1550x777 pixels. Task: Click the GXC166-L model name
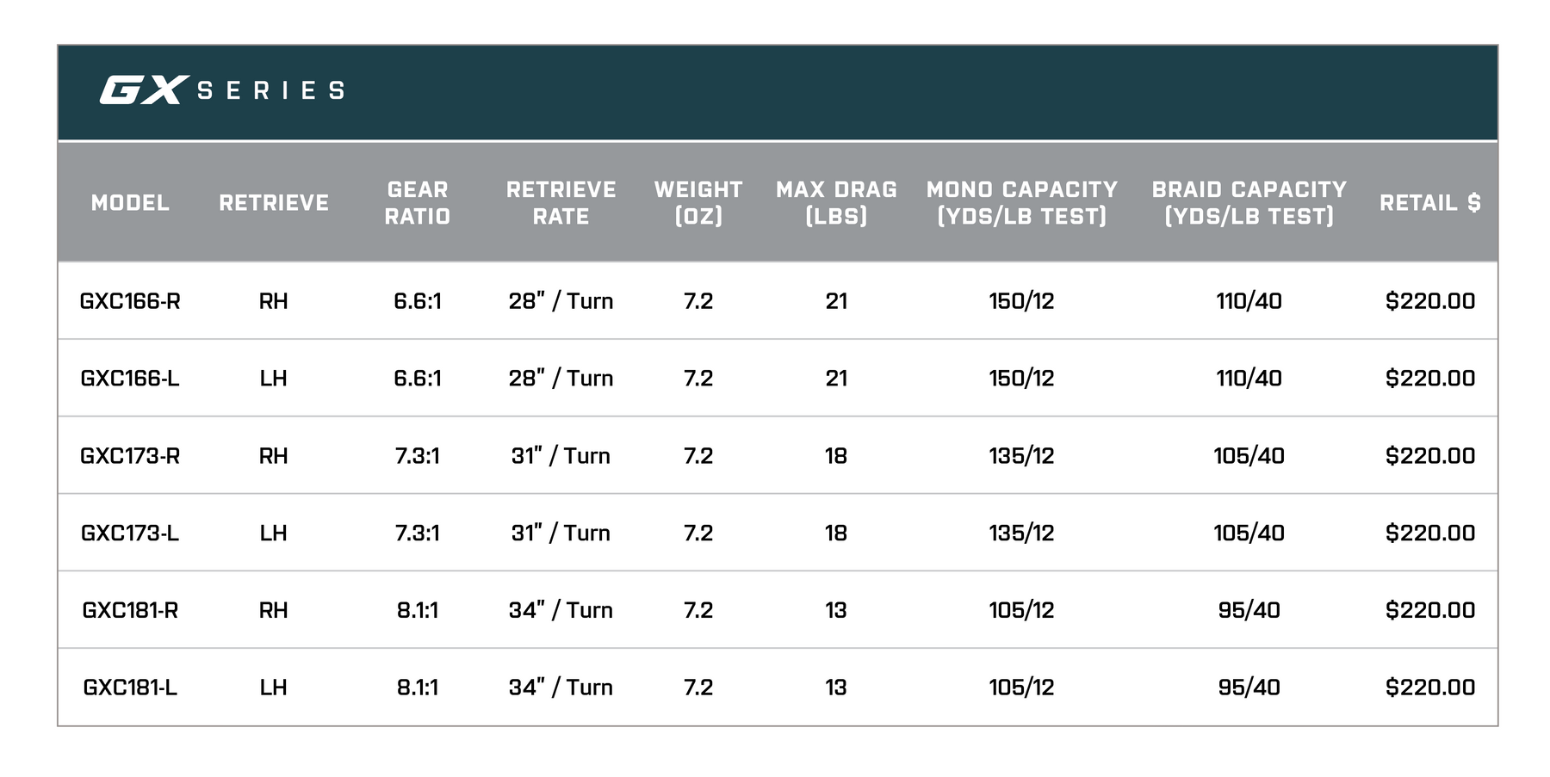point(130,379)
